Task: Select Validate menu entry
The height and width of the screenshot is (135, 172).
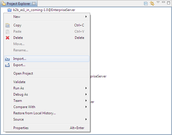Action: point(19,82)
